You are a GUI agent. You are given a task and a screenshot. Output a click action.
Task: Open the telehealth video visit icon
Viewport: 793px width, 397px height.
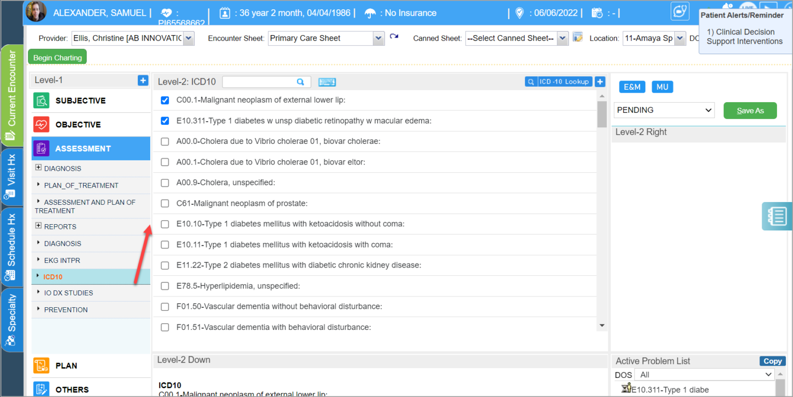[x=680, y=10]
